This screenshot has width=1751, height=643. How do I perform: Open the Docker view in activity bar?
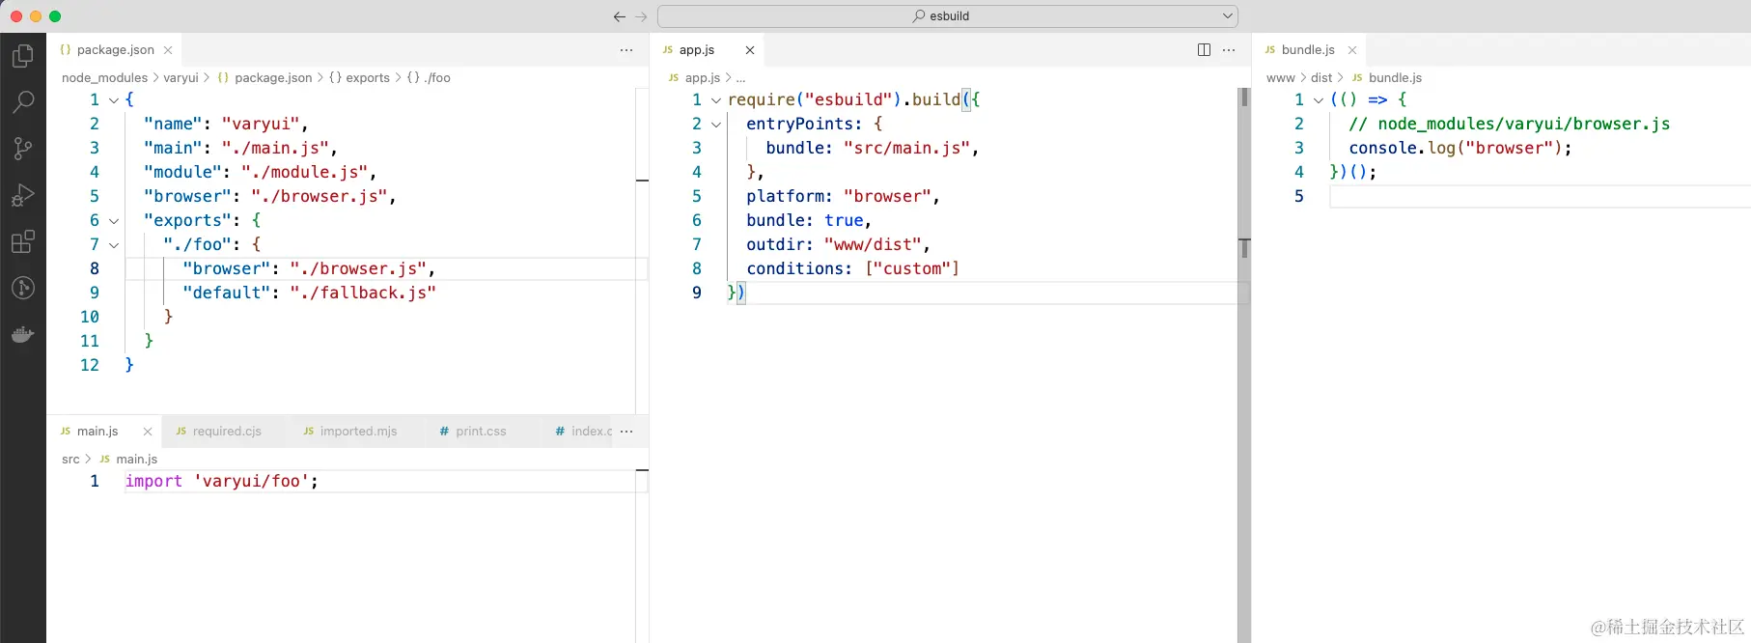coord(23,335)
